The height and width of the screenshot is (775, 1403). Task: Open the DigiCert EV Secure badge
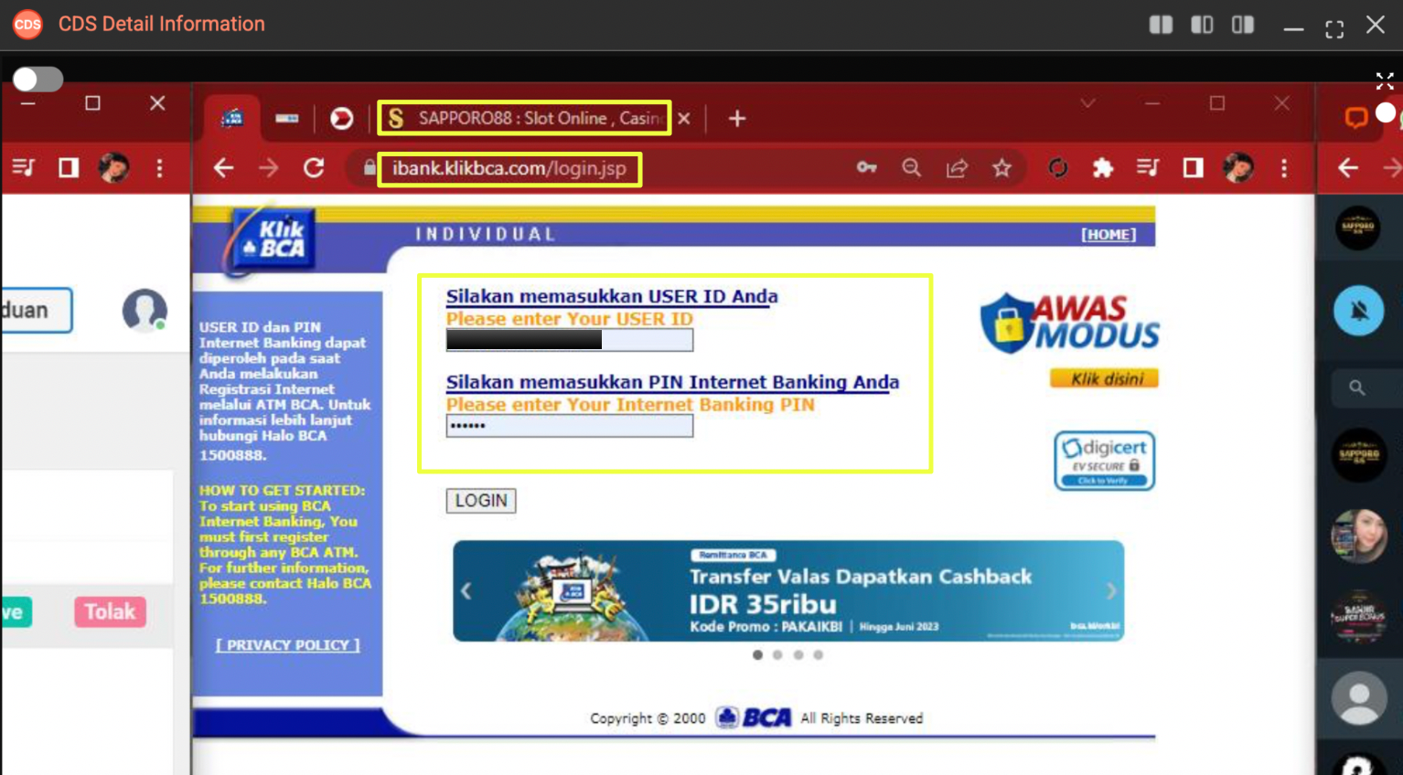point(1104,461)
